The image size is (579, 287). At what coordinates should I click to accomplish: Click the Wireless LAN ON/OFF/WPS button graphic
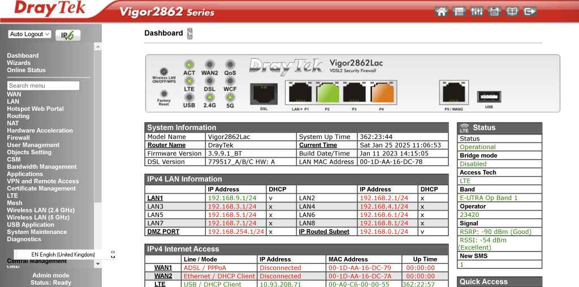click(x=163, y=72)
